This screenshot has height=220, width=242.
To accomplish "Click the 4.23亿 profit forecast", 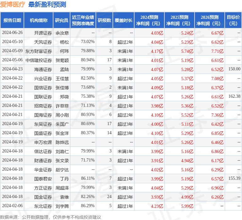I will tap(157, 206).
